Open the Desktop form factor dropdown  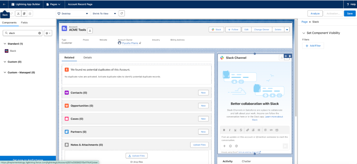[x=73, y=13]
